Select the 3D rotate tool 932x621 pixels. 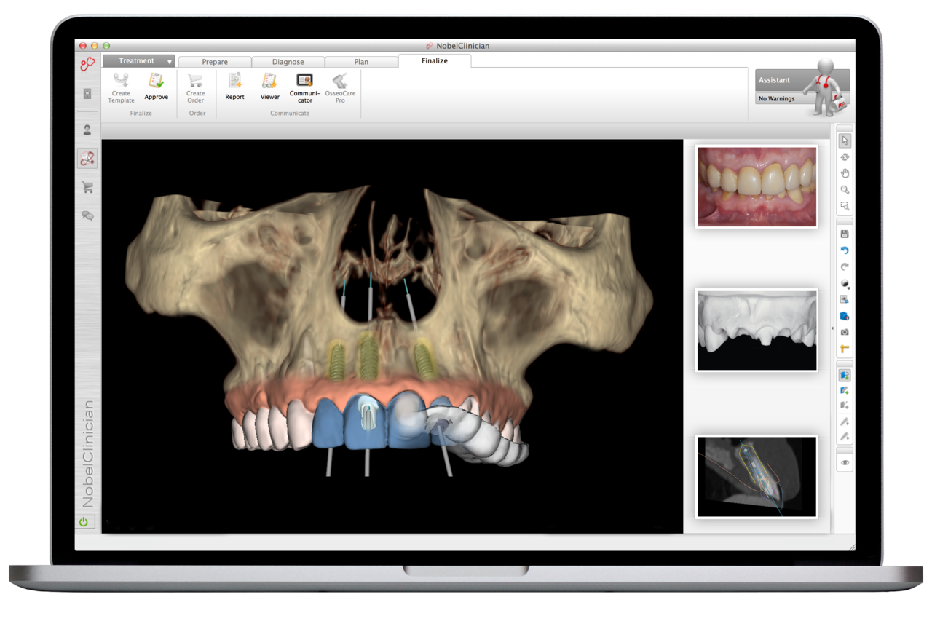click(x=845, y=157)
